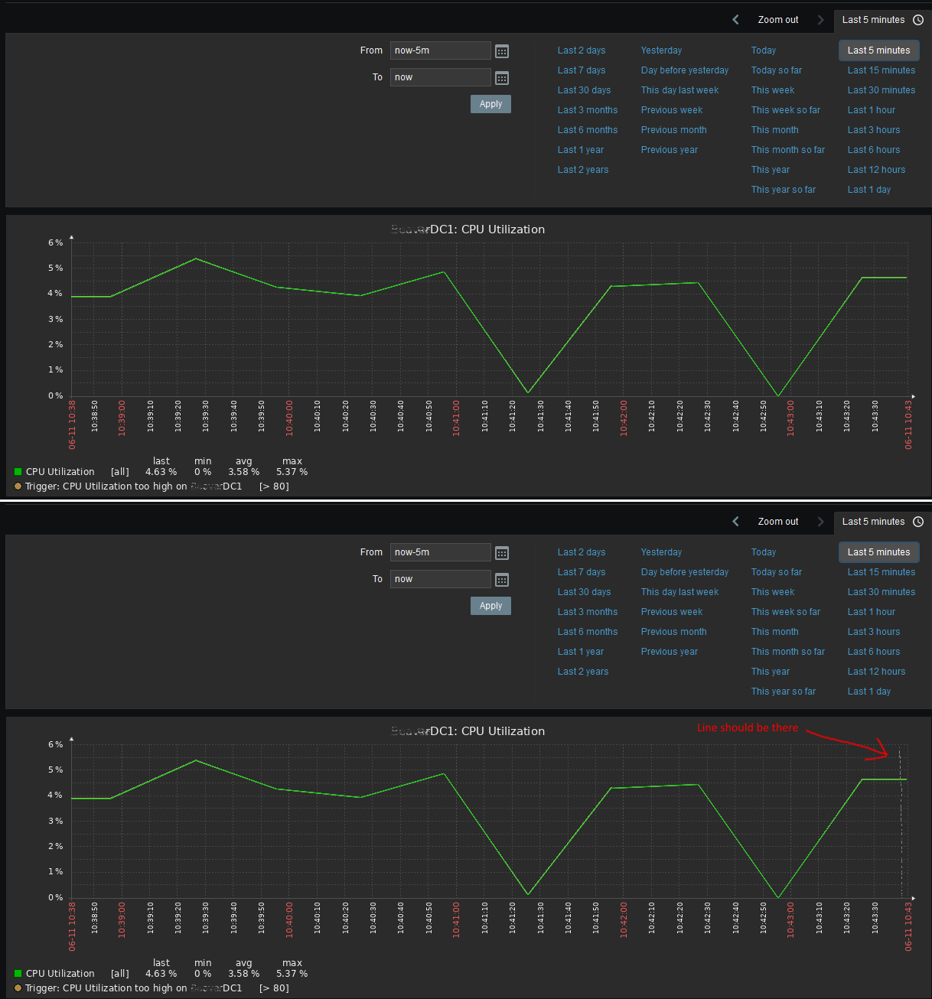The image size is (932, 999).
Task: Choose Previous month in upper screenshot
Action: [673, 130]
